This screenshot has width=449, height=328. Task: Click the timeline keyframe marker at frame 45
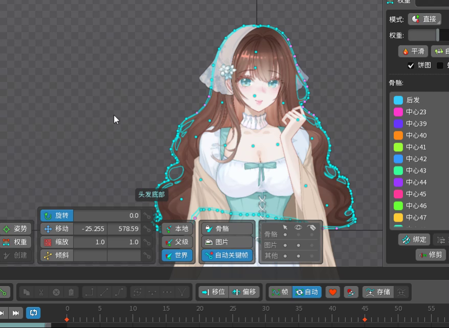point(365,319)
